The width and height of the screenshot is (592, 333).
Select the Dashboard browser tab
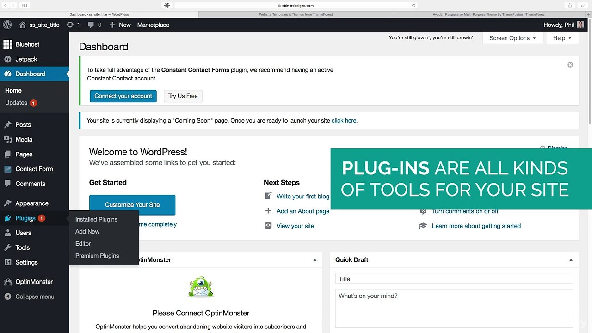click(x=99, y=14)
